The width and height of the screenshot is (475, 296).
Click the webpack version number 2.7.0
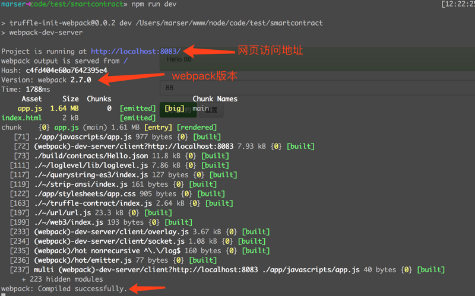click(81, 80)
